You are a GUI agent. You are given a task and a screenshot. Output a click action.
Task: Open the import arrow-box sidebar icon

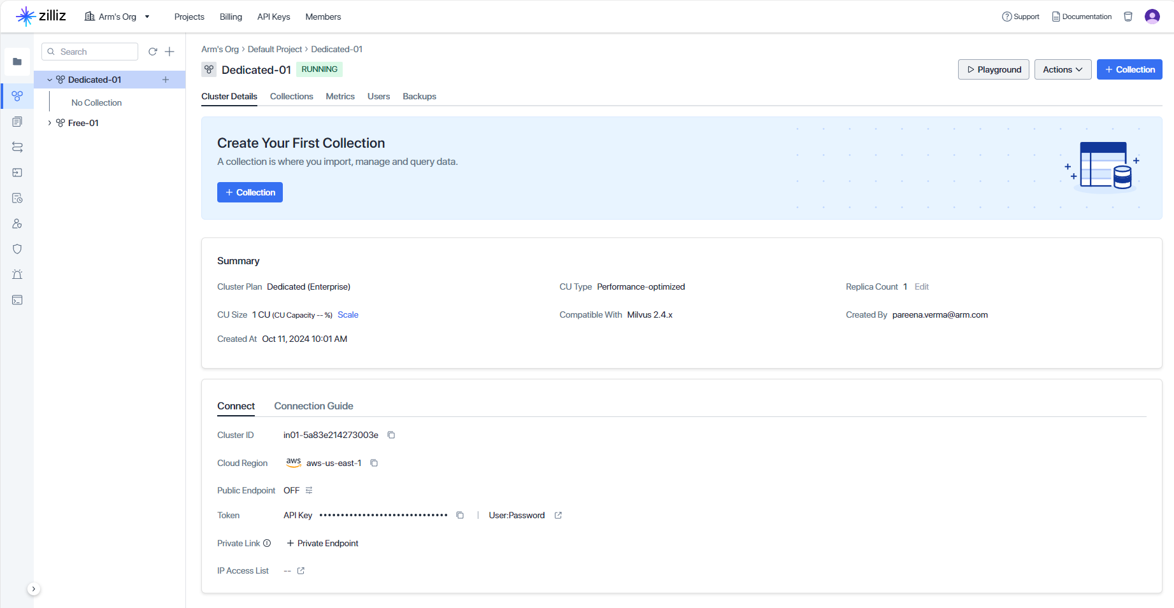[17, 173]
